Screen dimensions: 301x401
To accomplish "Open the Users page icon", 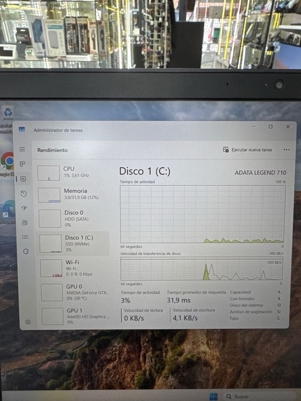I will point(25,222).
